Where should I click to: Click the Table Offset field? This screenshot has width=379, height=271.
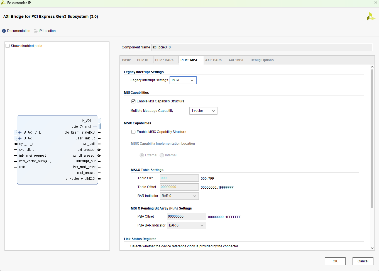click(x=179, y=187)
